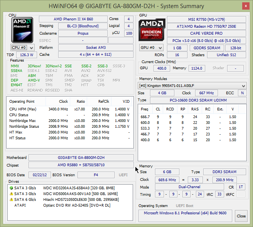Viewport: 253px width, 227px height.
Task: Click the Operating Point column header
Action: [x=26, y=102]
